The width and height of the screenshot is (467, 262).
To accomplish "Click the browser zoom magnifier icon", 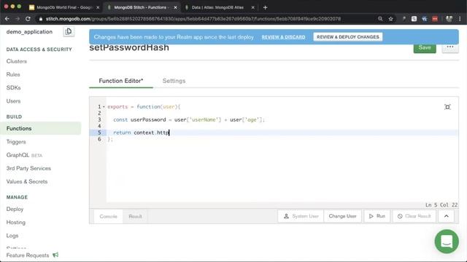I will pos(380,19).
